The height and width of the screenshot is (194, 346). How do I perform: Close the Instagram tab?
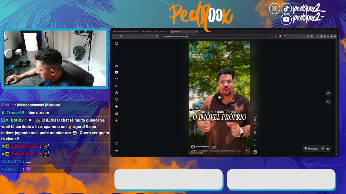tap(197, 32)
